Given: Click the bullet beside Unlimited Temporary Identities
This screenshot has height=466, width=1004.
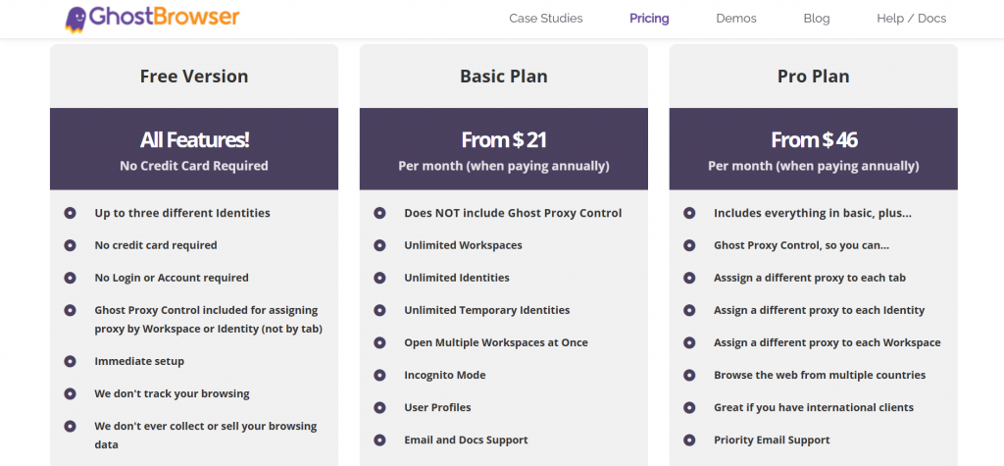Looking at the screenshot, I should pos(379,310).
